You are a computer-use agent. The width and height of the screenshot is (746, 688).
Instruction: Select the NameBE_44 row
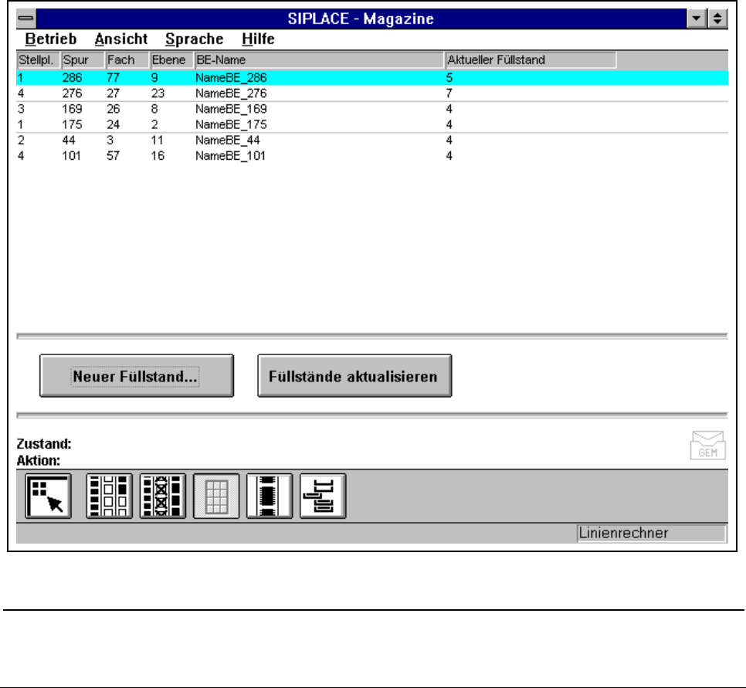232,140
